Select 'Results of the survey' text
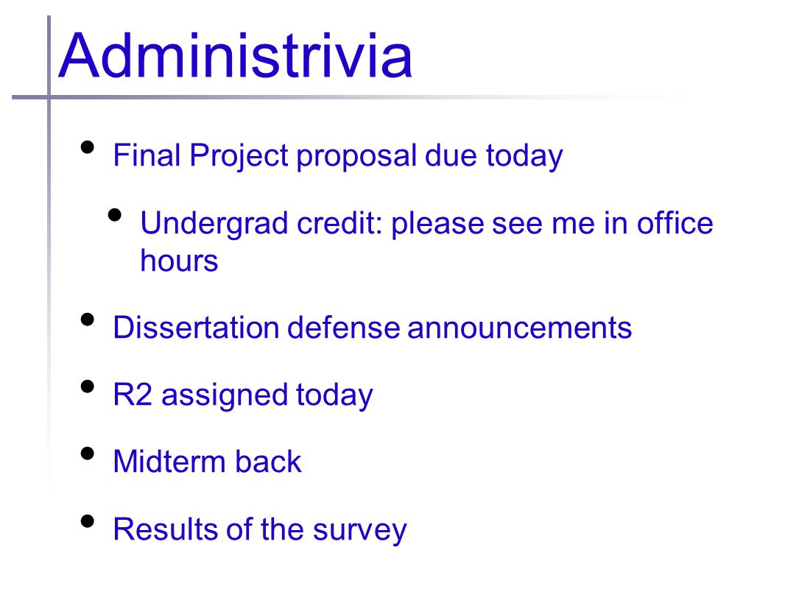785x589 pixels. pos(260,530)
